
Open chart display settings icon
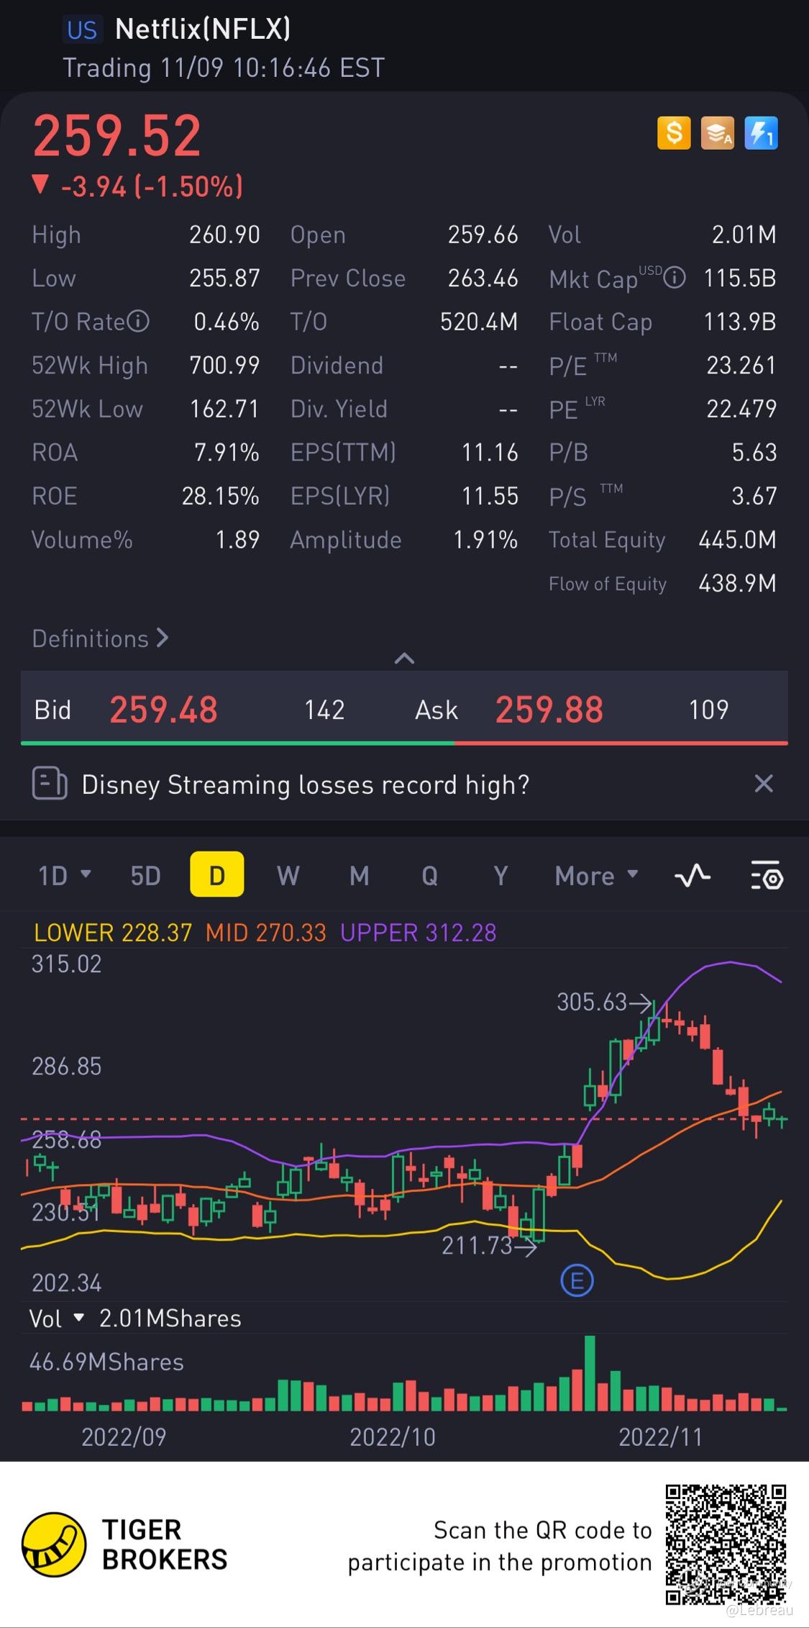767,876
